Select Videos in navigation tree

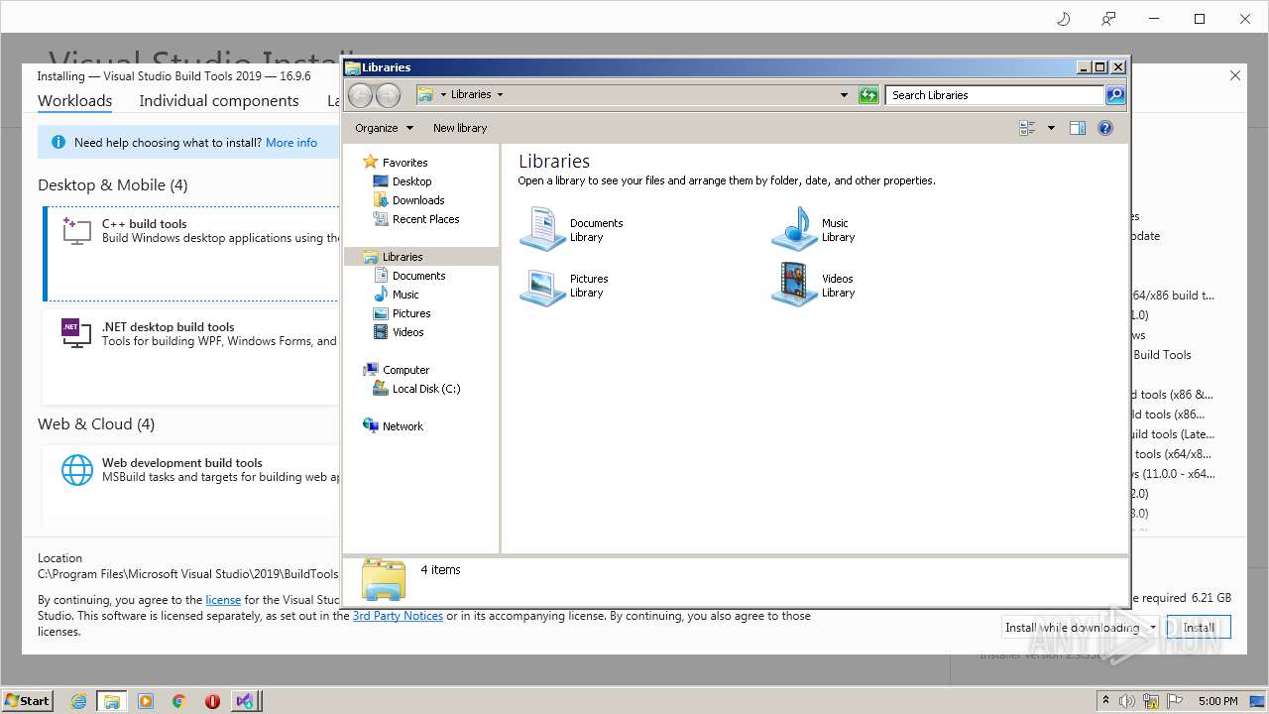point(407,332)
